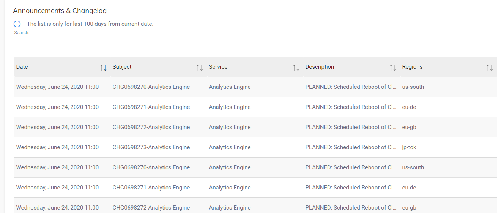Sort by Service using arrows icon
504x213 pixels.
click(x=296, y=68)
